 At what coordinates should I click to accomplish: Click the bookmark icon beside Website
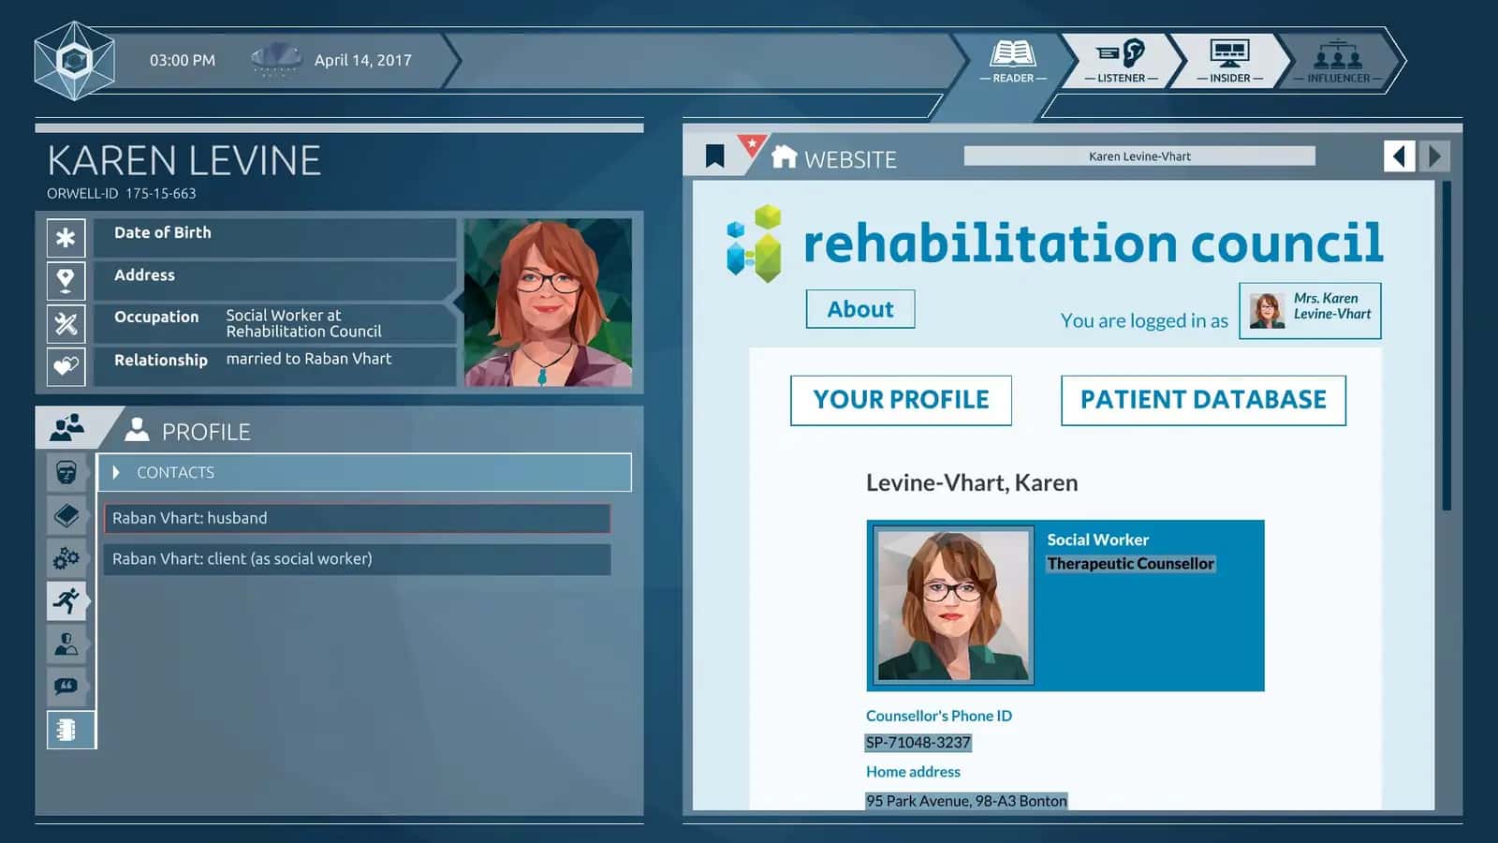(714, 156)
